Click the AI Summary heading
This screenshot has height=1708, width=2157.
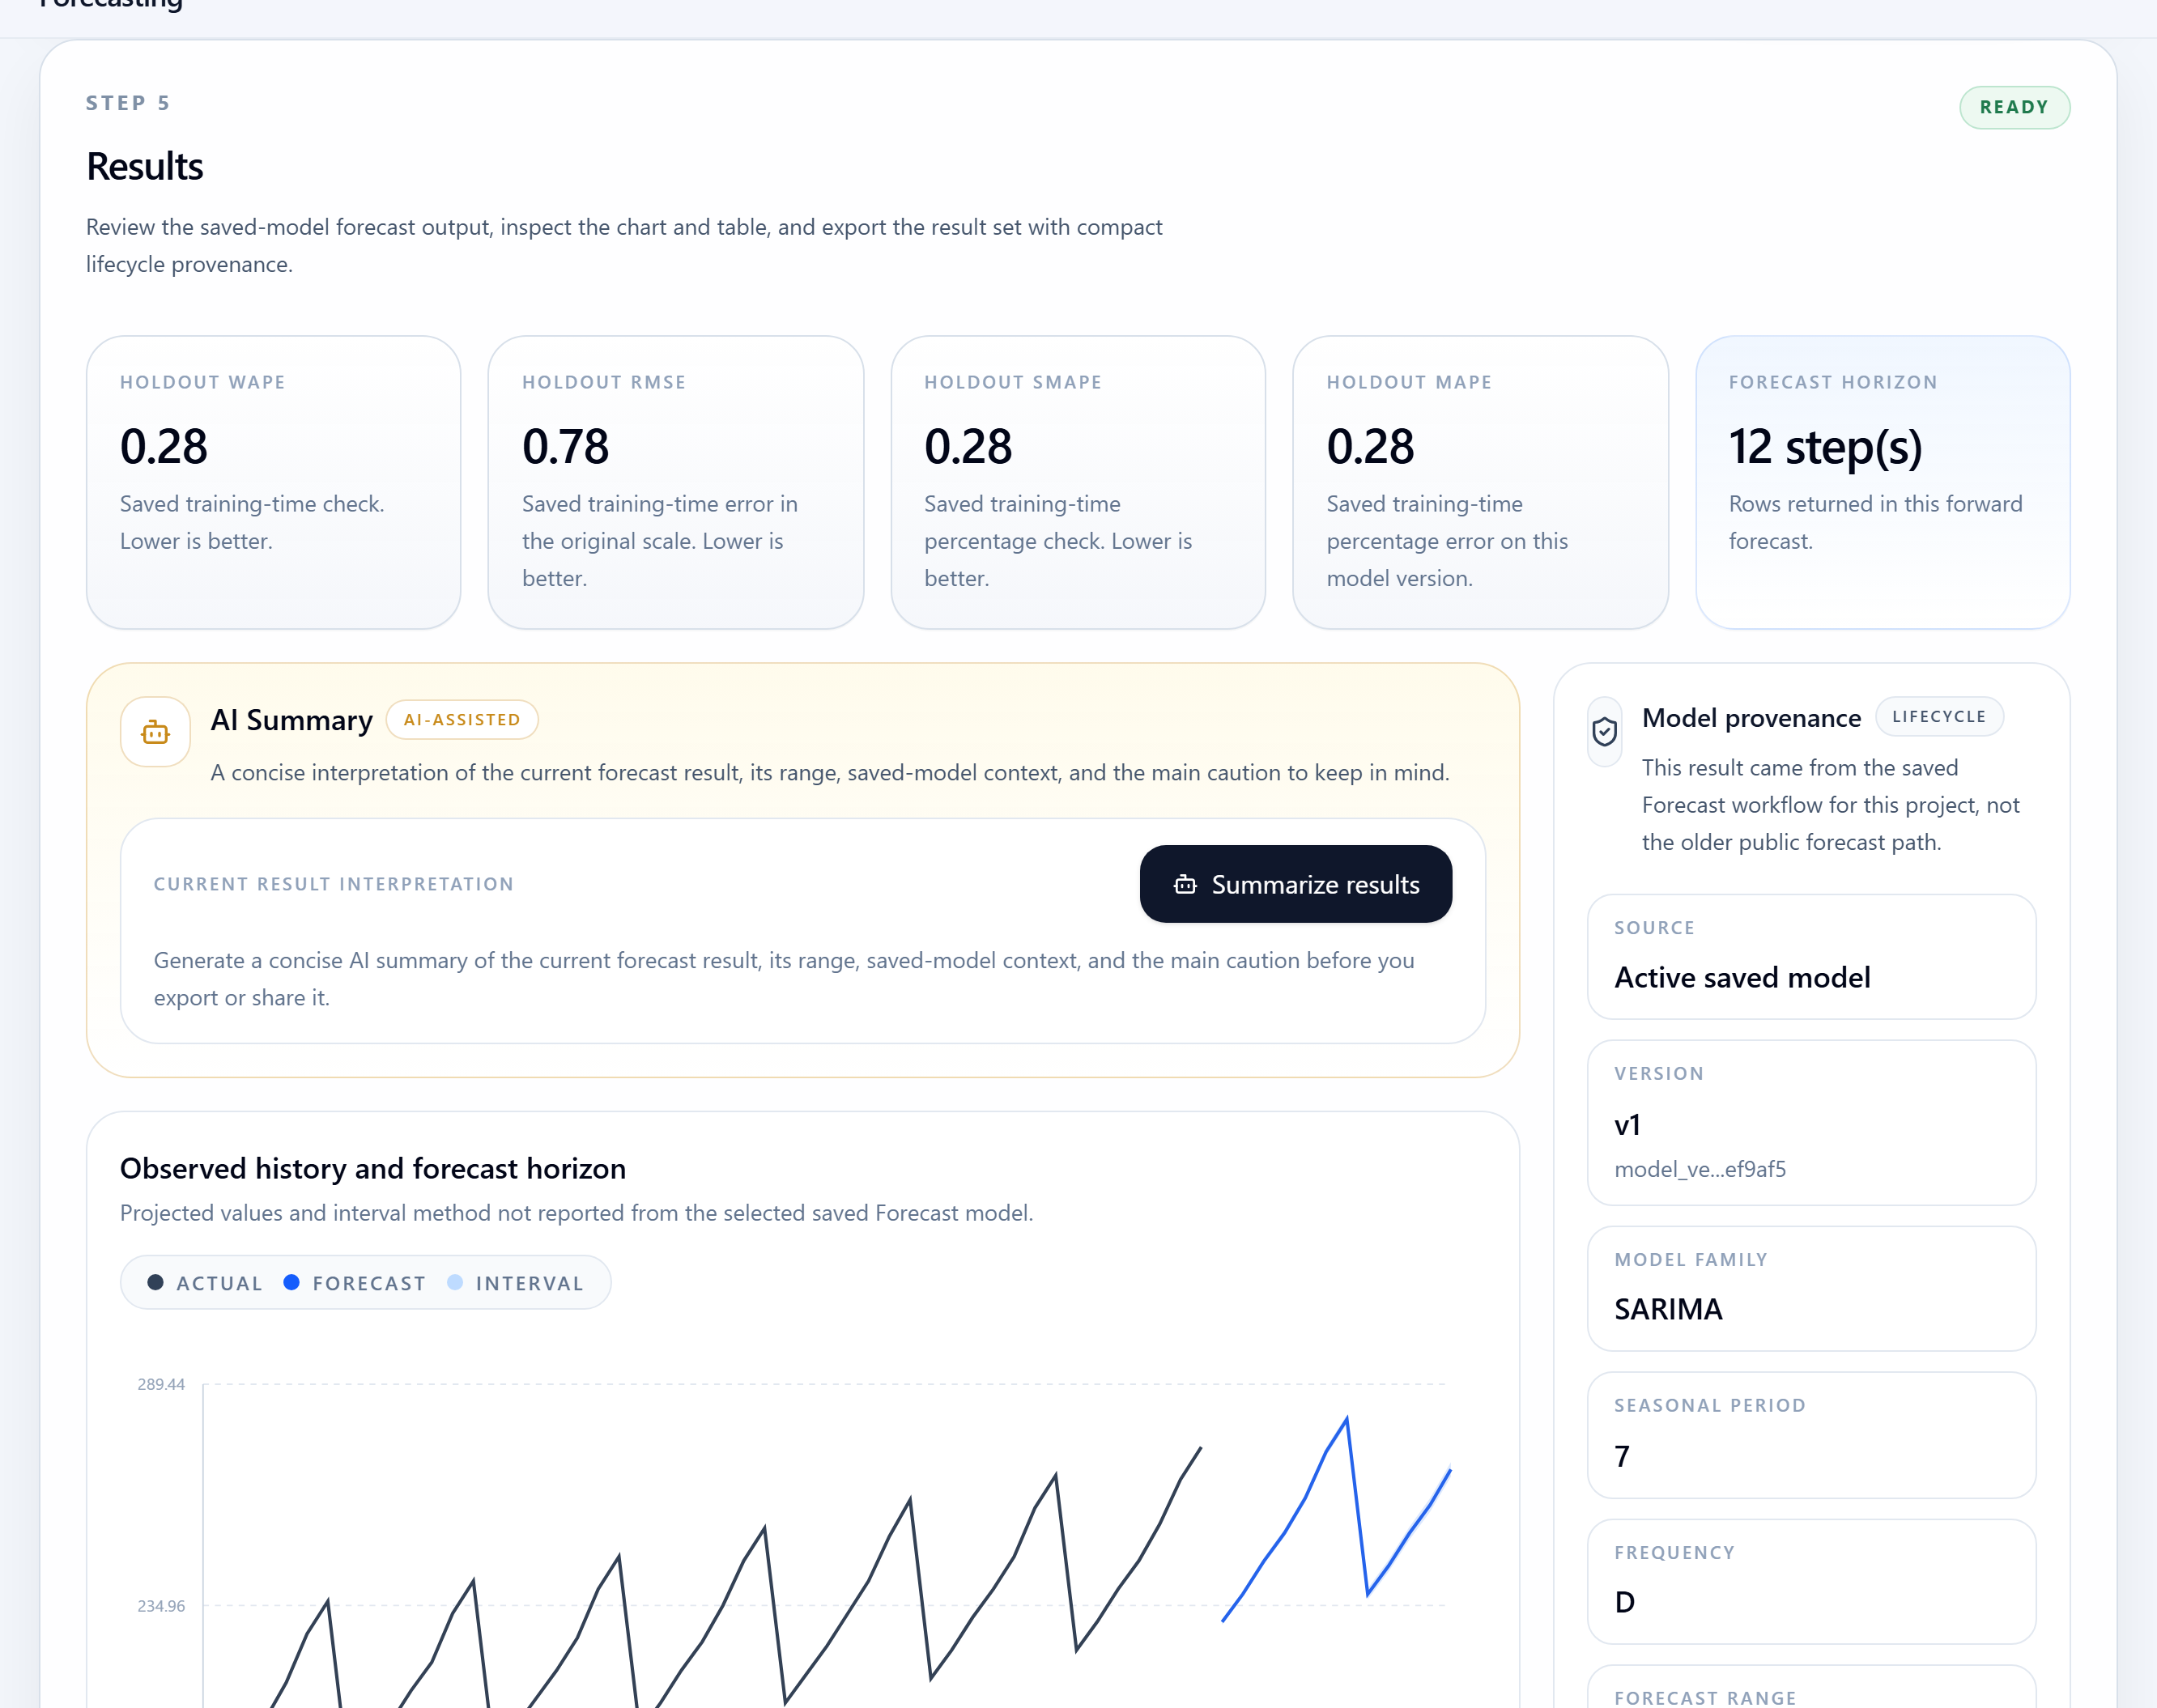[291, 720]
